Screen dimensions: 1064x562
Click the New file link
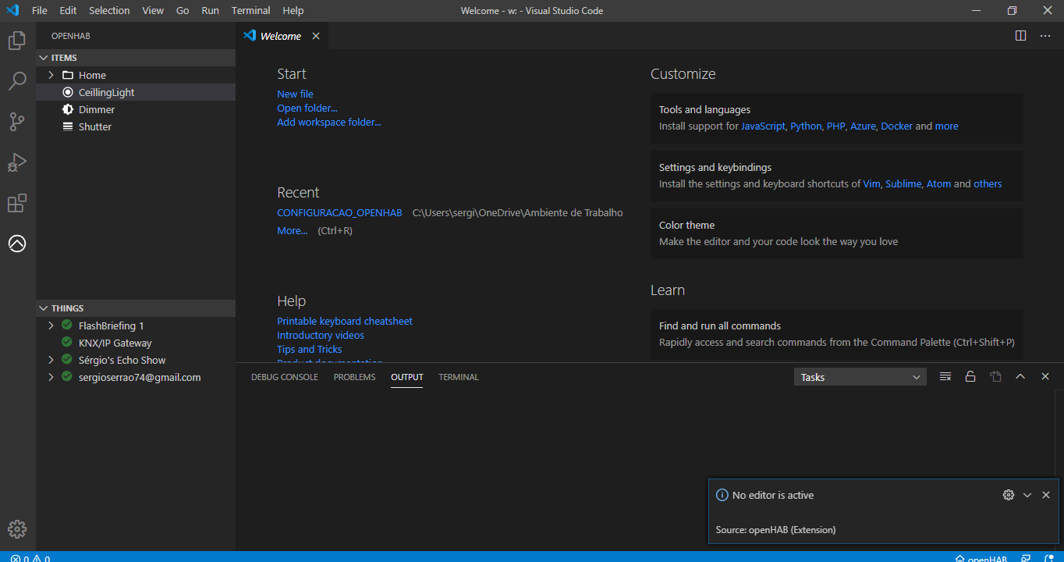pos(295,94)
